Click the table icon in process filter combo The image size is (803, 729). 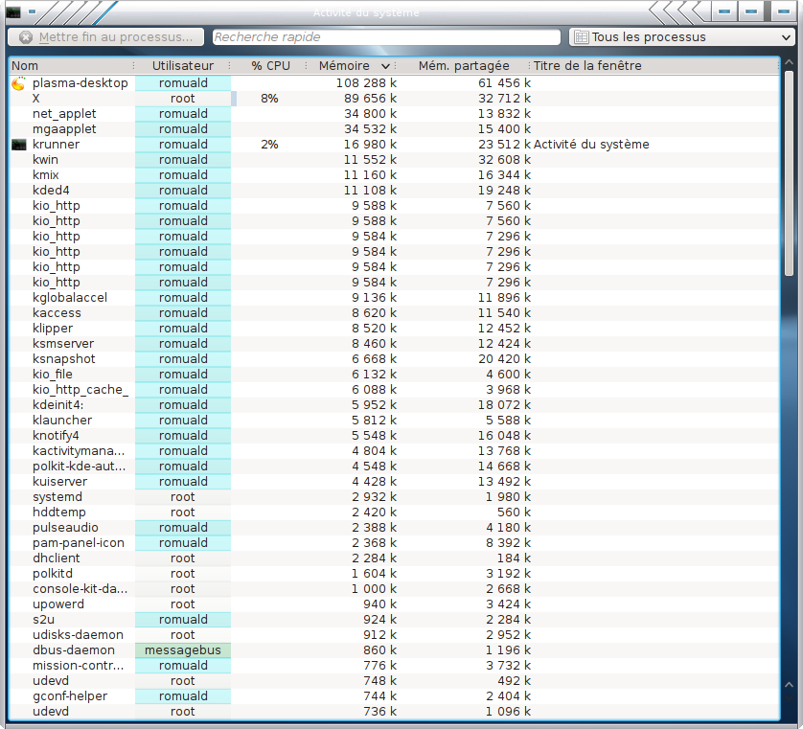coord(582,37)
